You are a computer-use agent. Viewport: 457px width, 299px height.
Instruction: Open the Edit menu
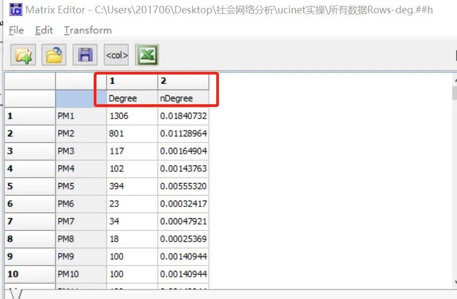coord(44,30)
